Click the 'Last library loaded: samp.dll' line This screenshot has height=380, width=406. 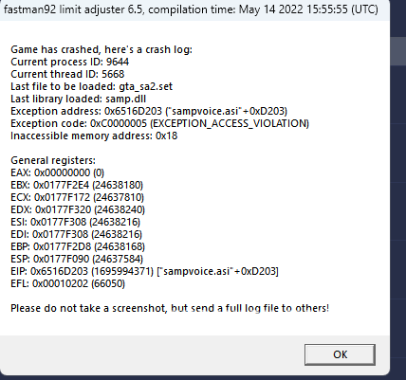79,99
